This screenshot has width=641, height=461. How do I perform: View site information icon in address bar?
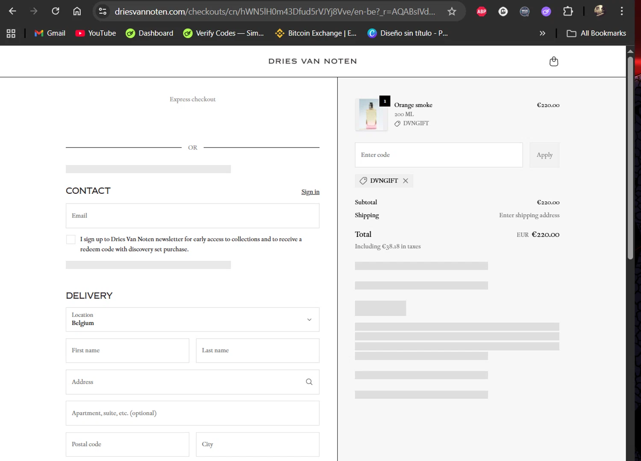[x=103, y=11]
